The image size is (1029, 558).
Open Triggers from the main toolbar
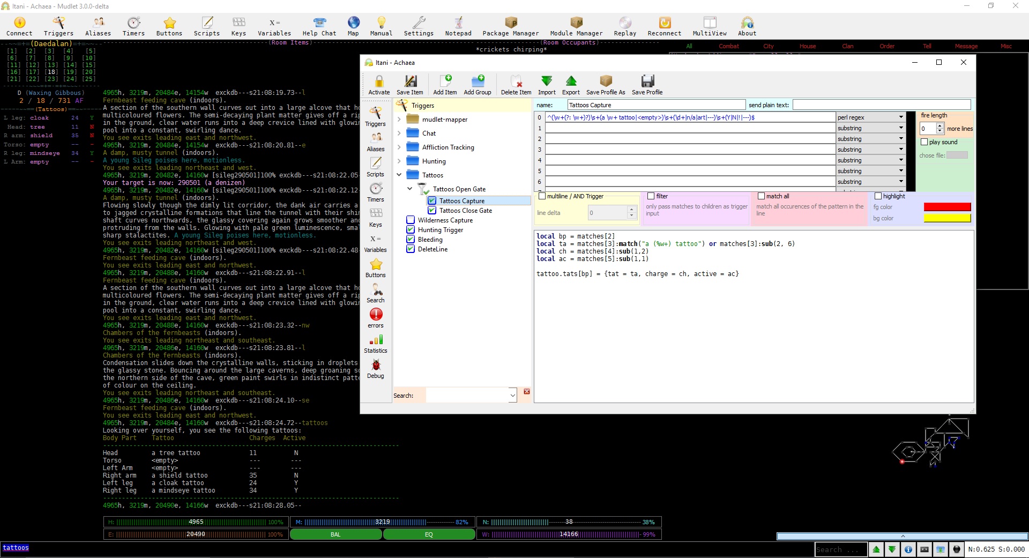tap(58, 26)
